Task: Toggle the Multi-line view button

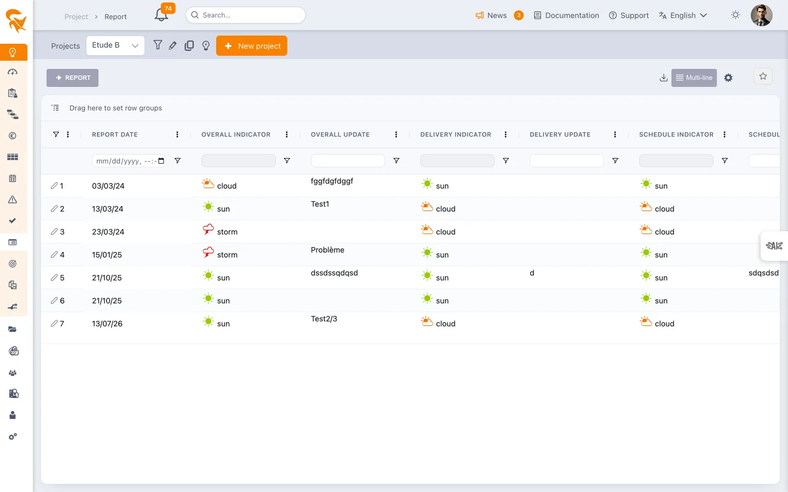Action: (x=694, y=78)
